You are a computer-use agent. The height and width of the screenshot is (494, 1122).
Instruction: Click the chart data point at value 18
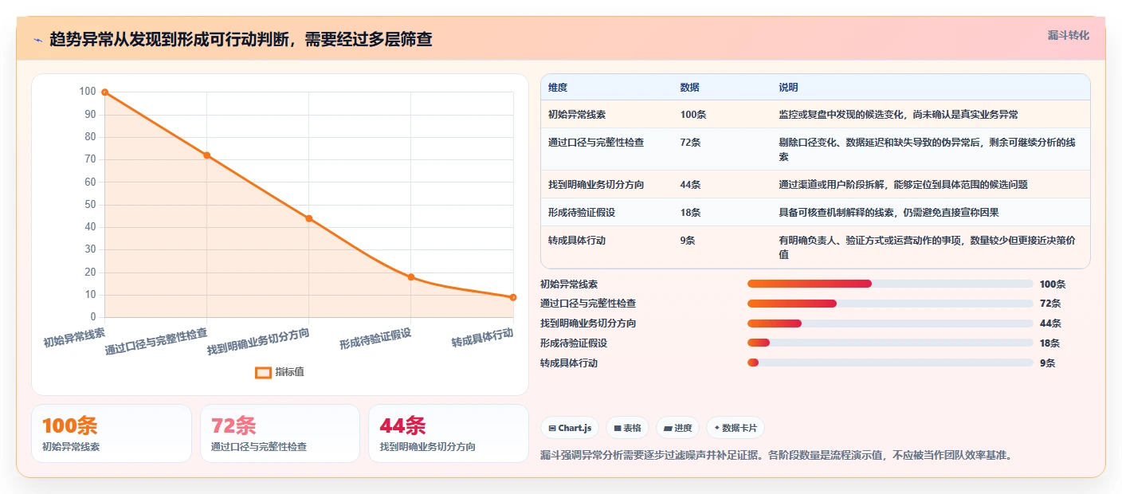[411, 277]
